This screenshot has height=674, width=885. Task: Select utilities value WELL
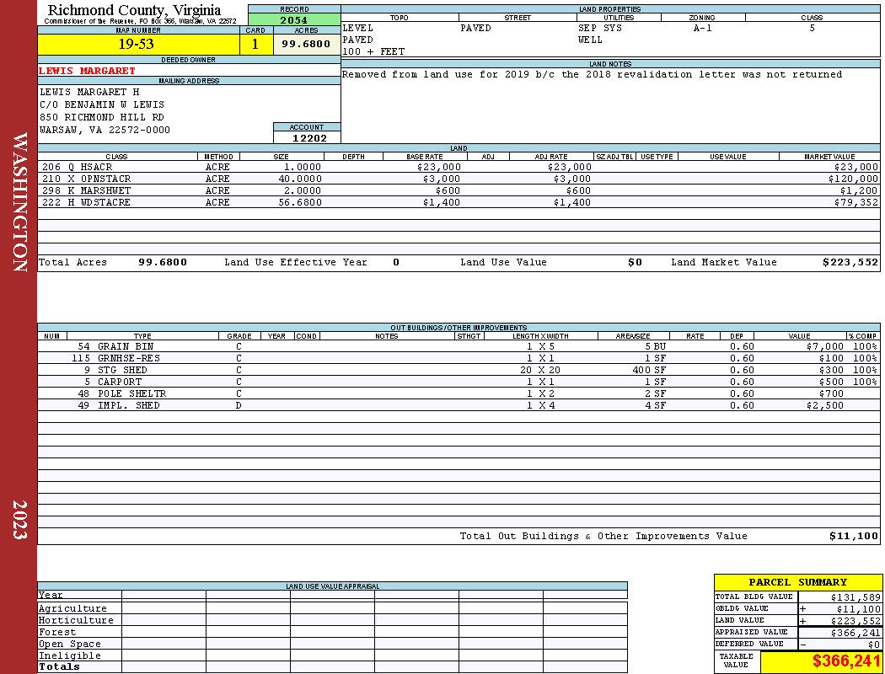[590, 40]
